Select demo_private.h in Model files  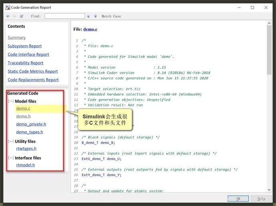pos(31,124)
